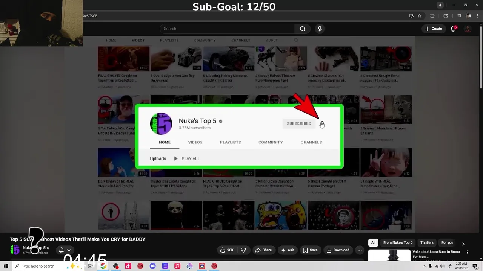Open the Discord taskbar app
Screen dimensions: 483x271
click(152, 266)
